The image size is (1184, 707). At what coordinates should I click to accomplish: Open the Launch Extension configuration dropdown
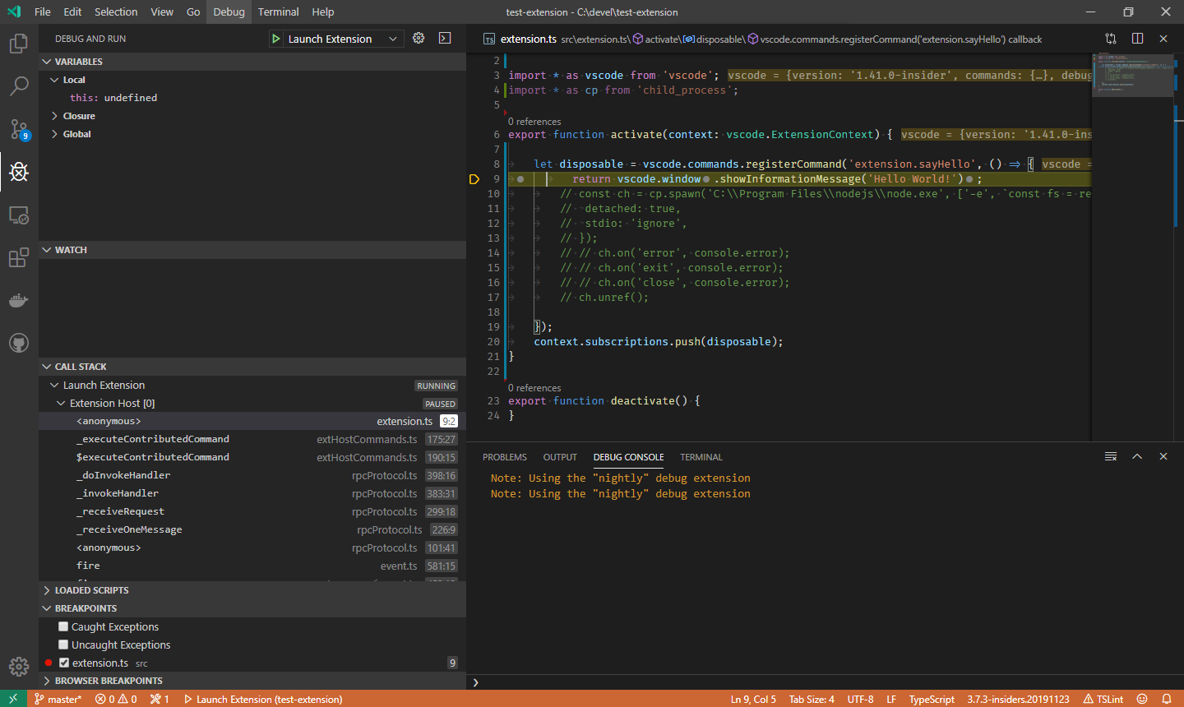click(392, 38)
